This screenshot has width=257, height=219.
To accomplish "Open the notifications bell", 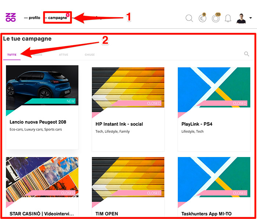I will click(228, 18).
